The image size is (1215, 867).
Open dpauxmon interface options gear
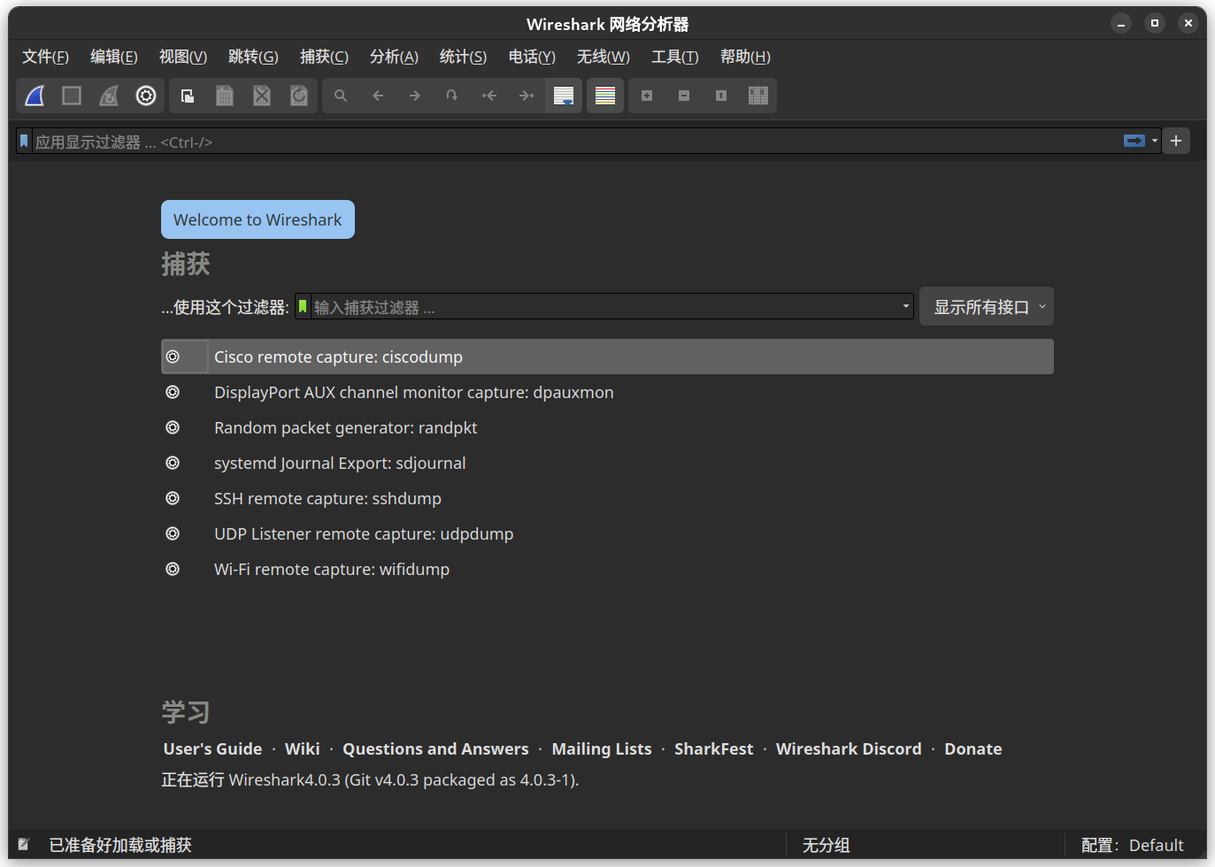[x=173, y=392]
